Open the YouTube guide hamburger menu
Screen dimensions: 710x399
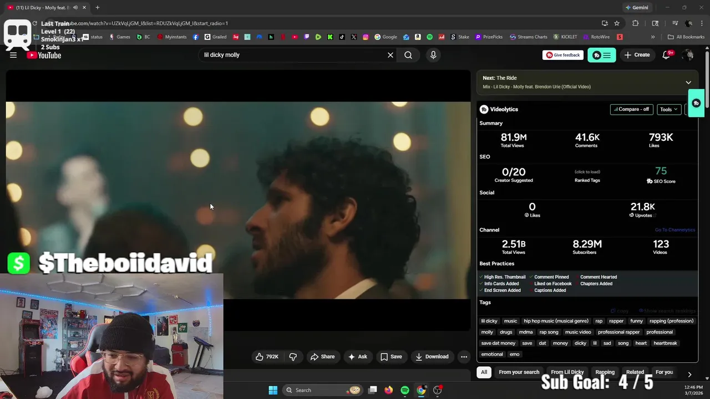tap(13, 55)
